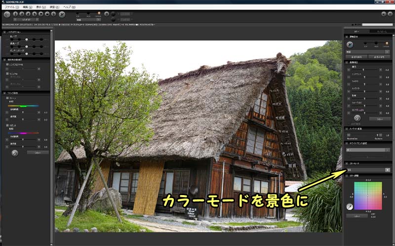Open the ファイル menu
Screen dimensions: 395x246
[x=11, y=7]
